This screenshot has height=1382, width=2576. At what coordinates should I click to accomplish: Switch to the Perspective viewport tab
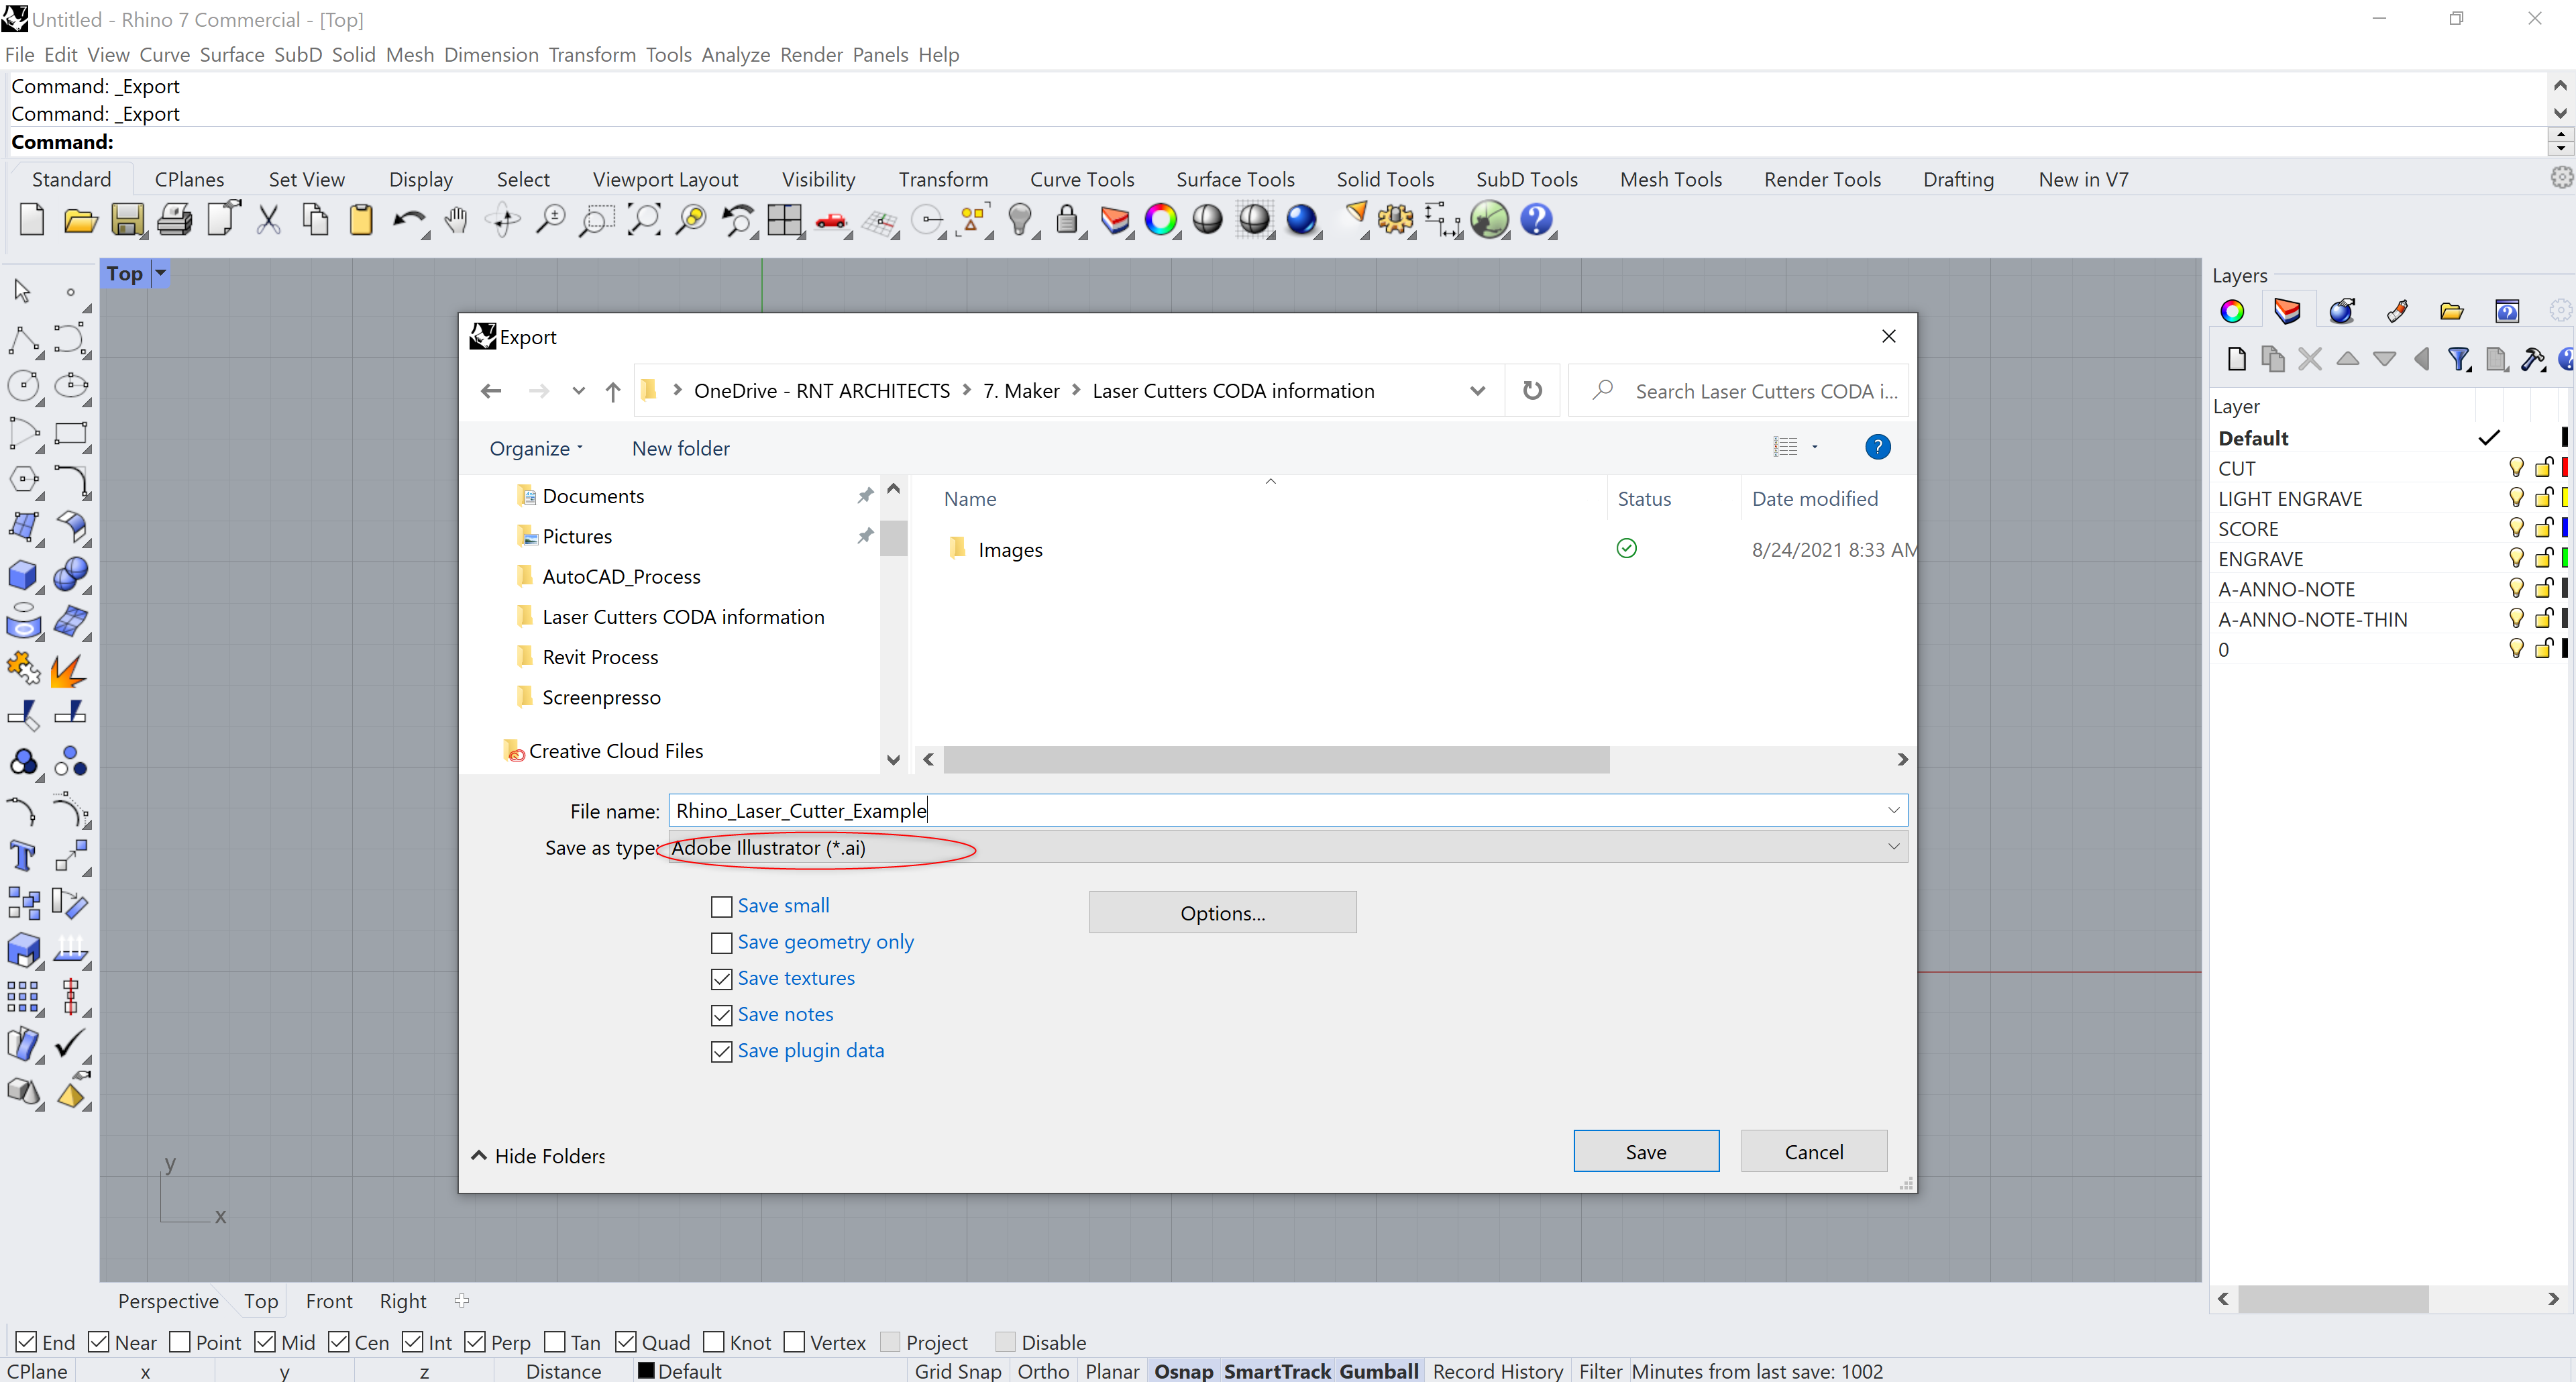coord(168,1301)
